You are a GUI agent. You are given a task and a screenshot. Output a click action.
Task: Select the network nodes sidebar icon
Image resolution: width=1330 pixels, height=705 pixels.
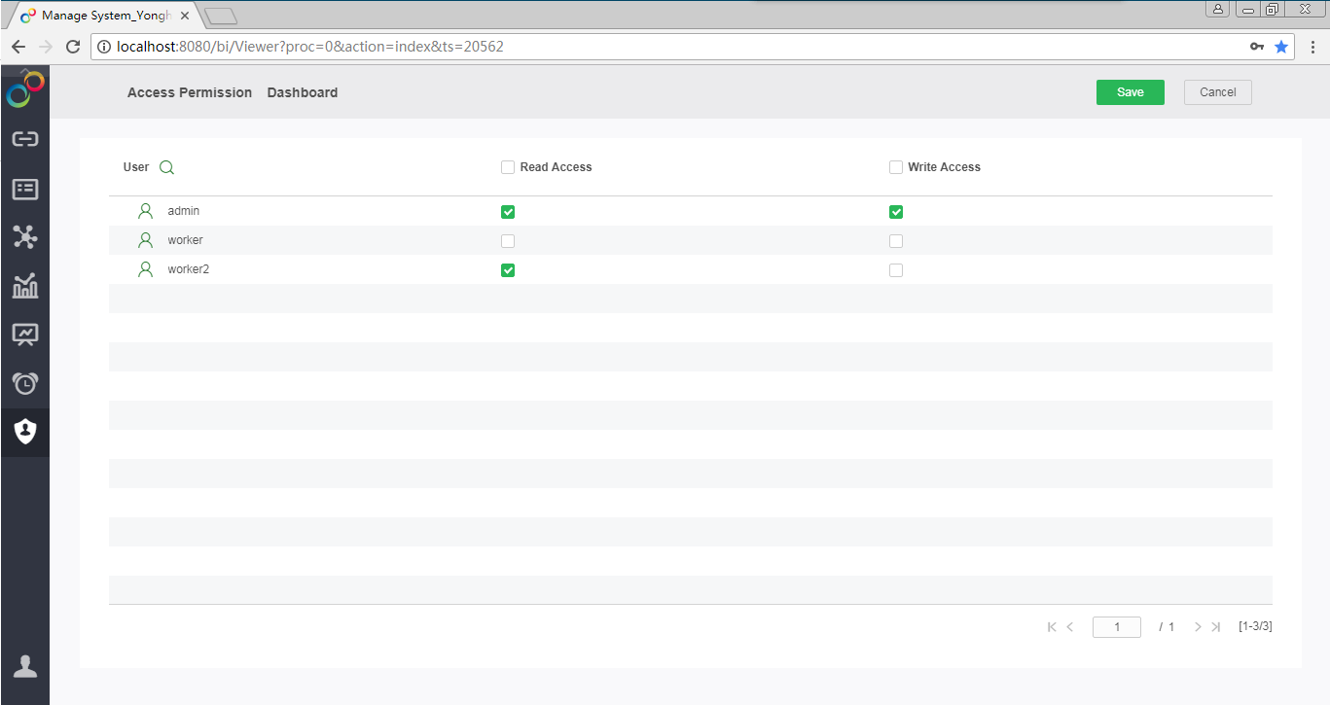coord(24,236)
